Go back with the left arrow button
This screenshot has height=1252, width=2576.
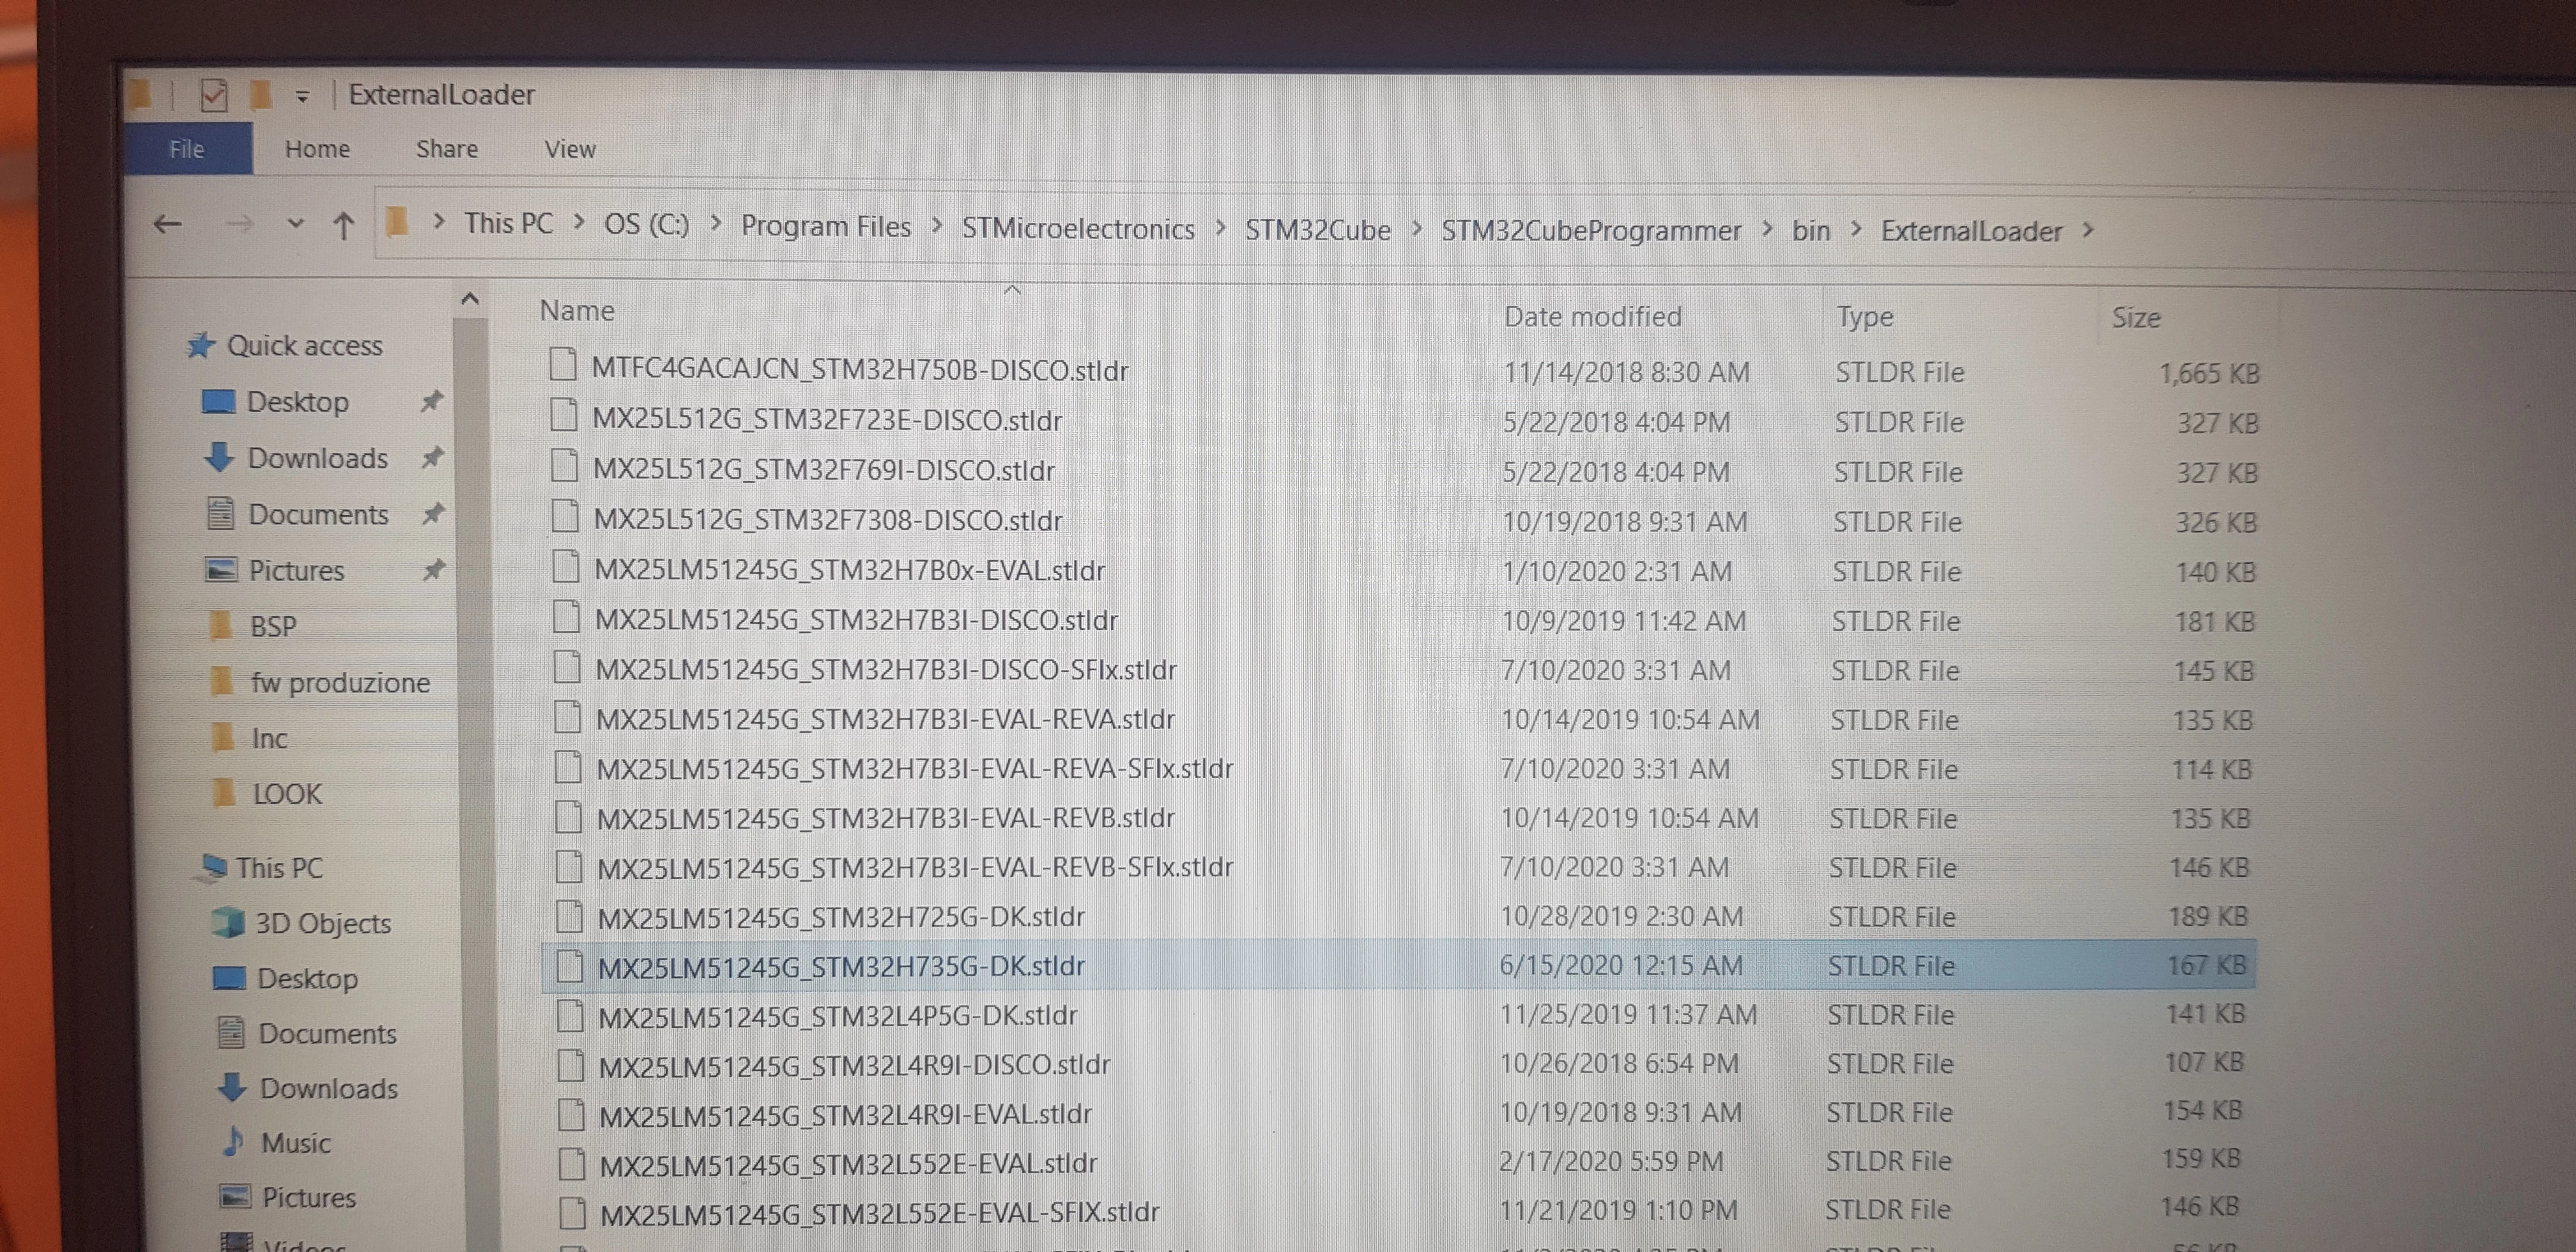coord(167,224)
